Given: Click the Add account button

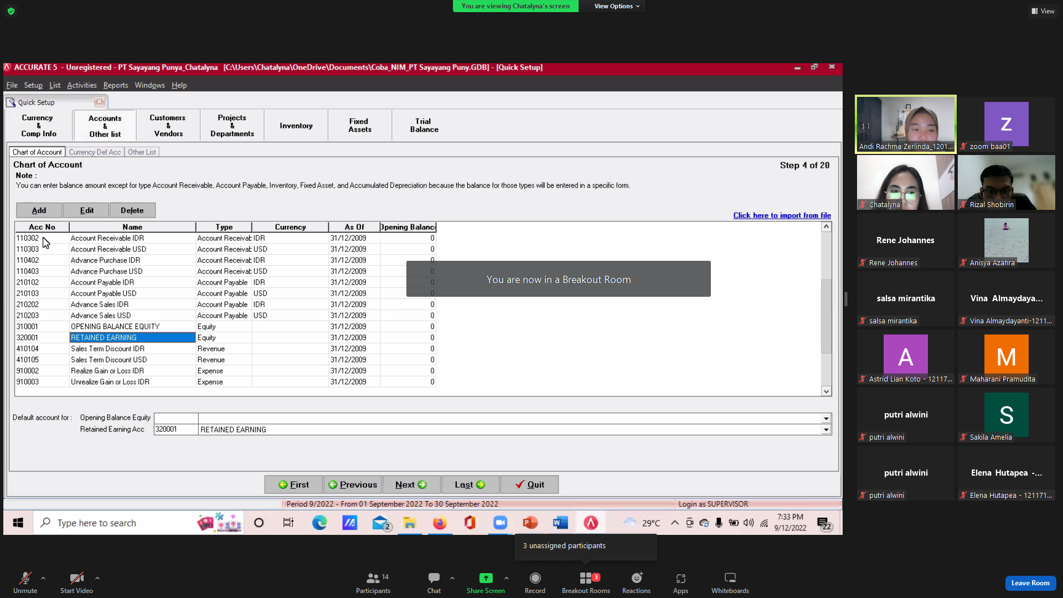Looking at the screenshot, I should 39,210.
